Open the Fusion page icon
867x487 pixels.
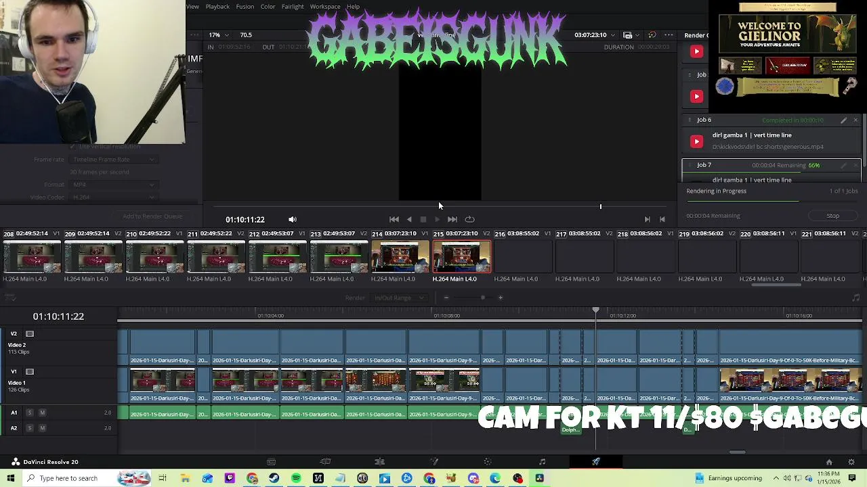(434, 462)
